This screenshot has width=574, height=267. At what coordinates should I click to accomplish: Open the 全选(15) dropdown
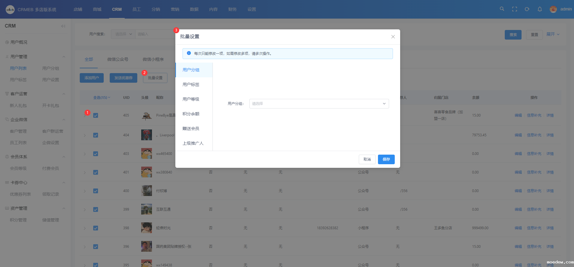102,98
